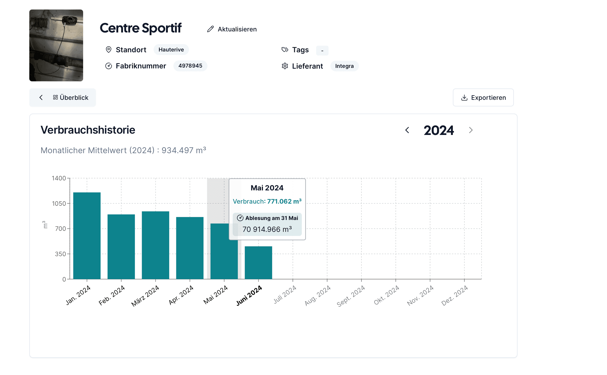Click the Hauterive location chip
This screenshot has width=607, height=375.
pos(171,50)
